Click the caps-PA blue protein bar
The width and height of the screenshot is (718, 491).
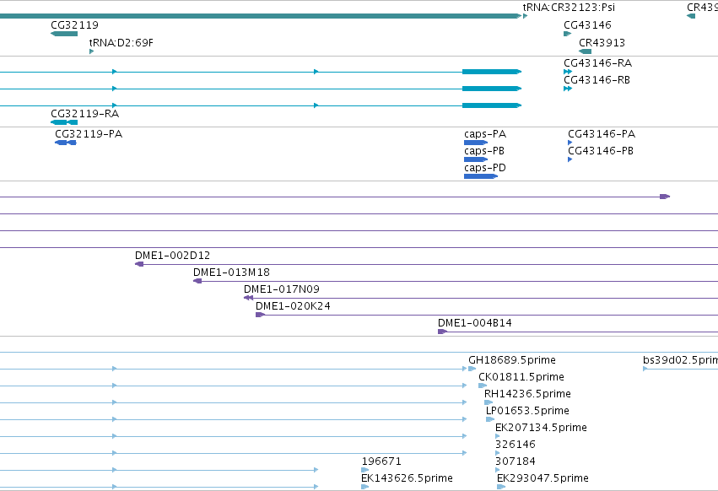(x=476, y=143)
